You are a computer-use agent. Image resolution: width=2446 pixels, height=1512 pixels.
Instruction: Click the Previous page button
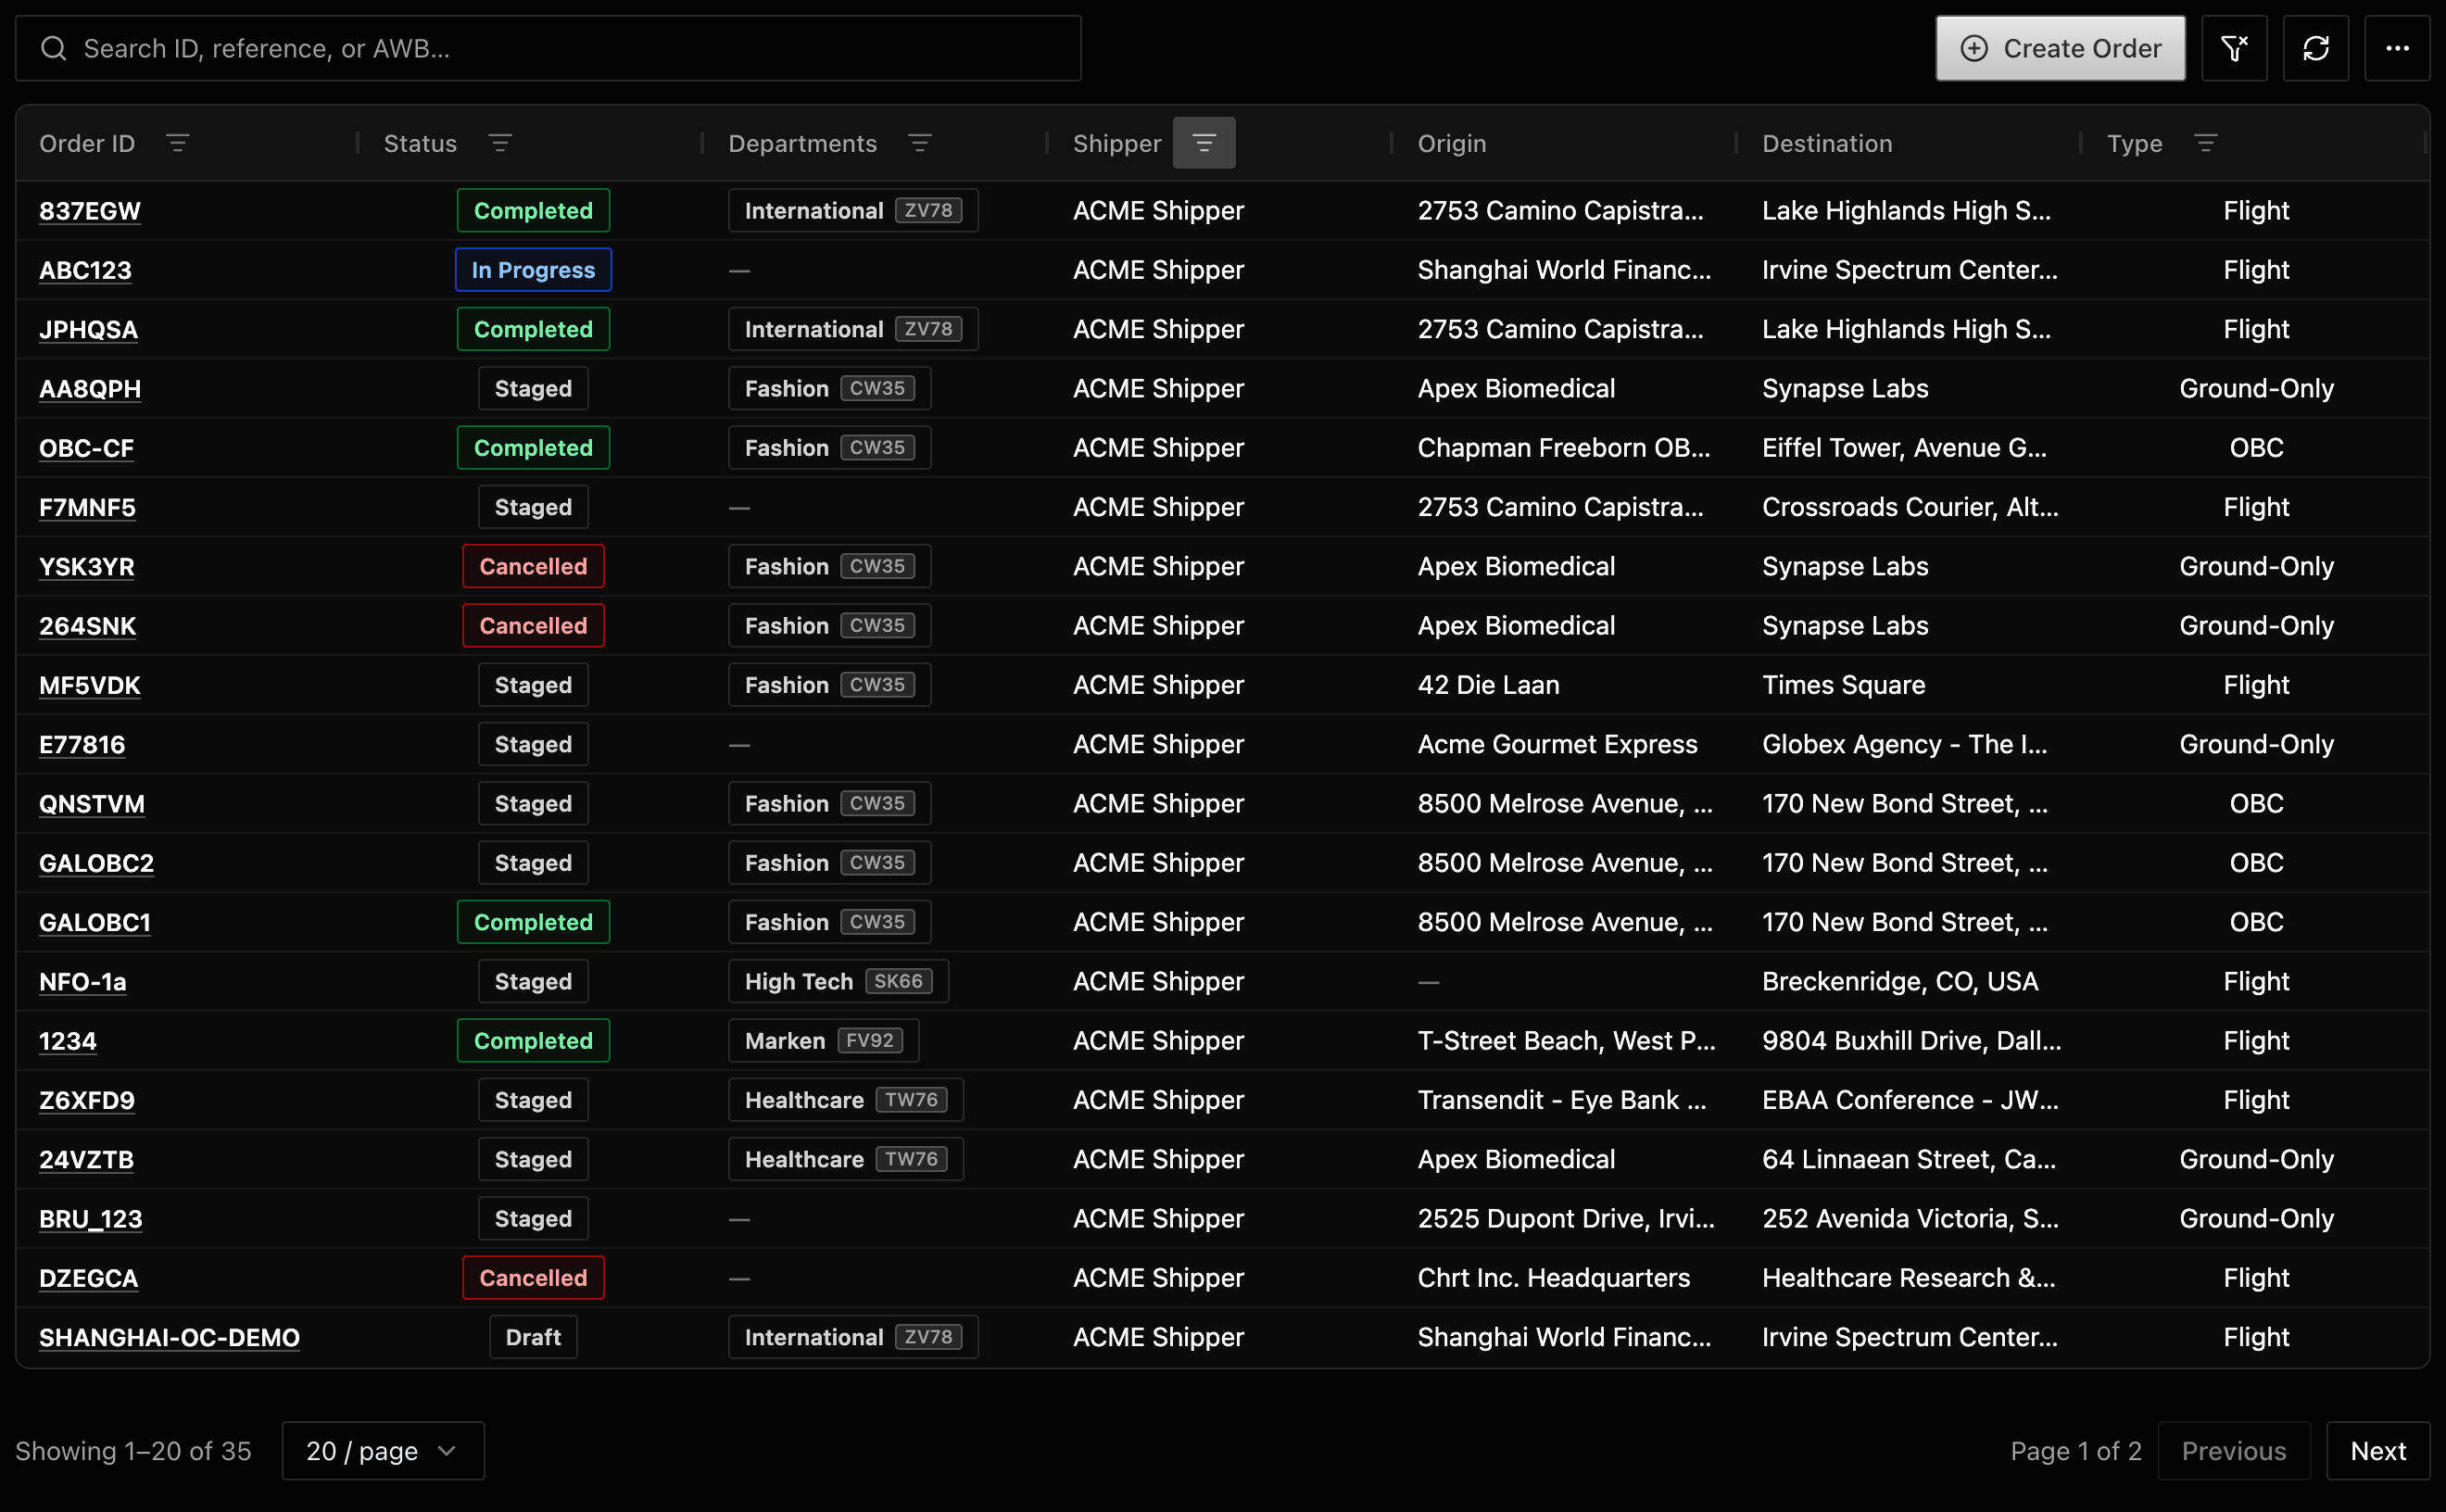click(2234, 1451)
